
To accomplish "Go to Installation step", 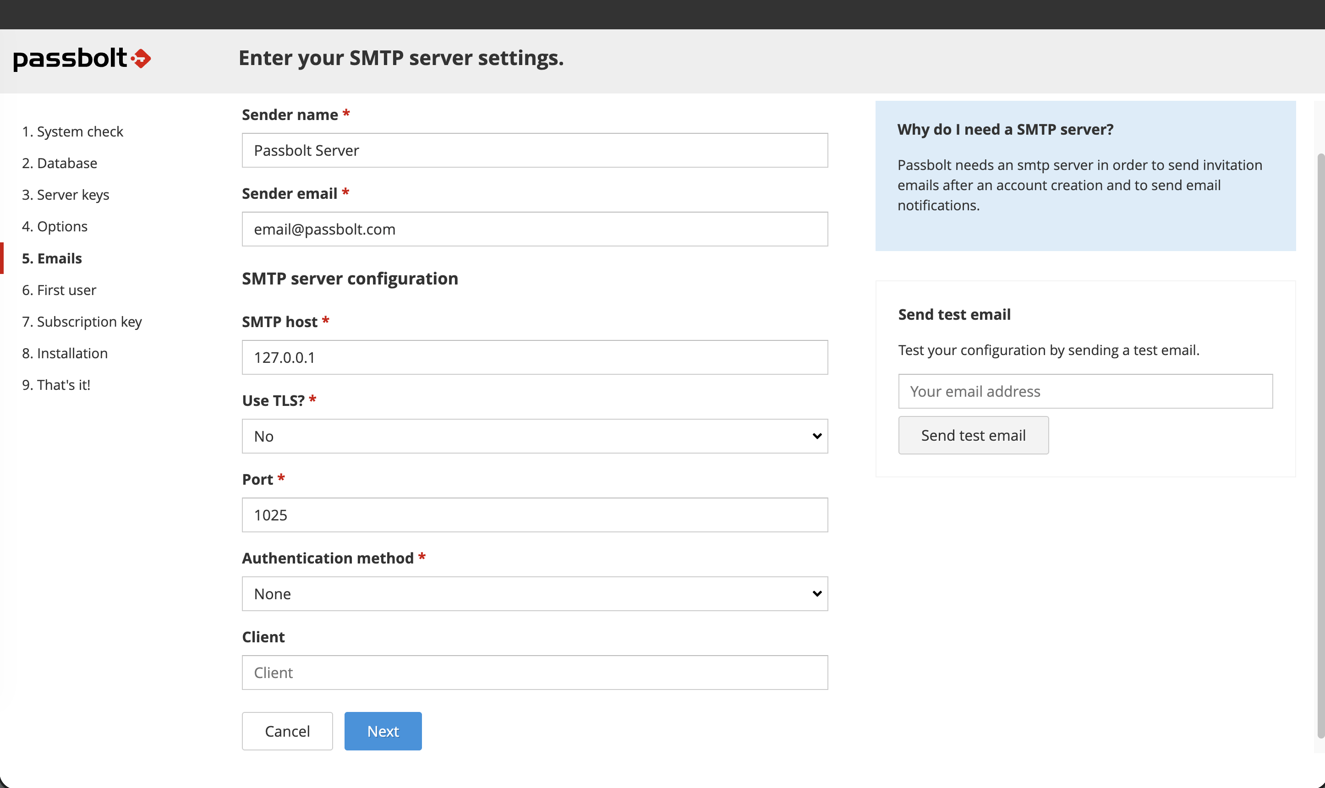I will (65, 353).
